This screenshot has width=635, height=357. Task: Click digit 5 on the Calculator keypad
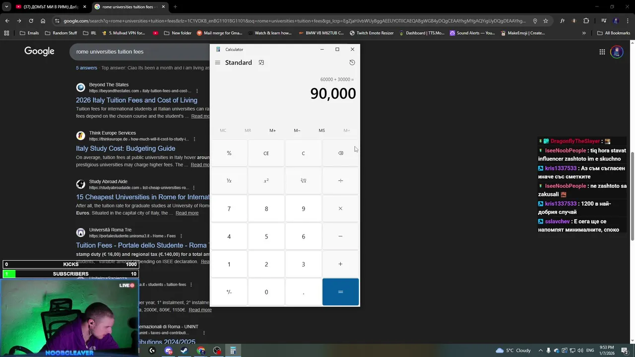tap(266, 237)
